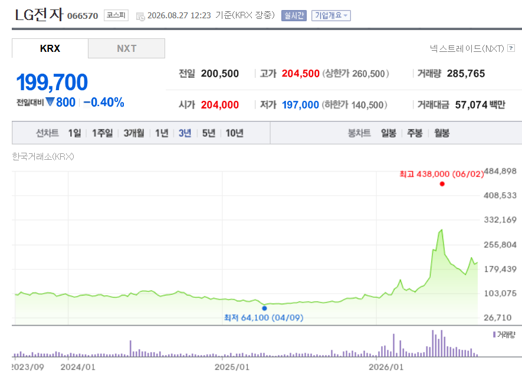Image resolution: width=522 pixels, height=375 pixels.
Task: Click the 하한가 140,500 text
Action: pyautogui.click(x=354, y=105)
